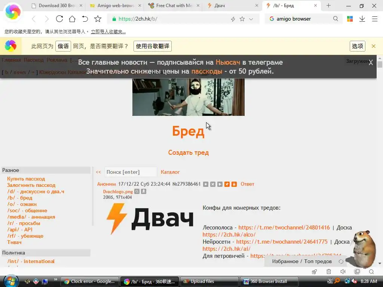Collapse sidebar with << arrows
The width and height of the screenshot is (383, 287).
point(98,172)
